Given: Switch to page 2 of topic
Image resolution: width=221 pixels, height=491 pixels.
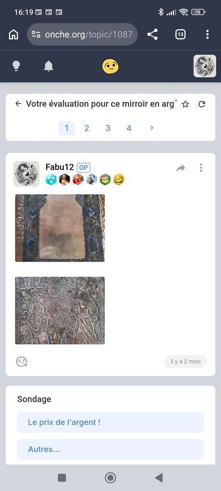Looking at the screenshot, I should [87, 128].
